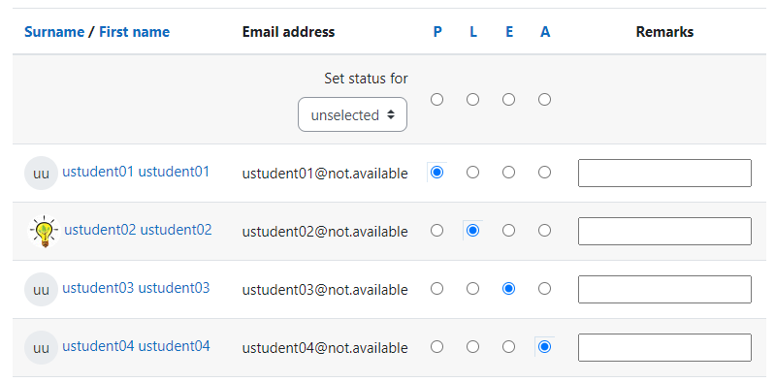The image size is (775, 382).
Task: Click the P status column header
Action: [437, 32]
